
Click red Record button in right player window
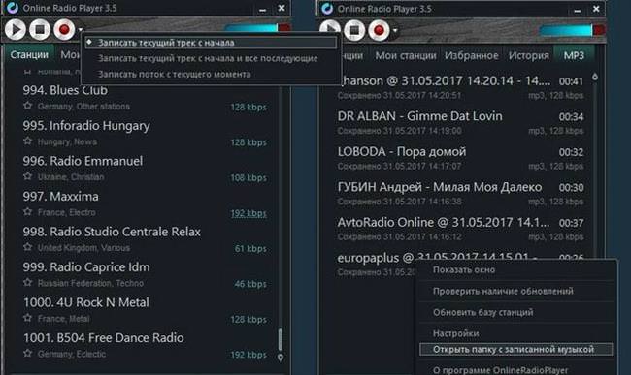tap(379, 30)
